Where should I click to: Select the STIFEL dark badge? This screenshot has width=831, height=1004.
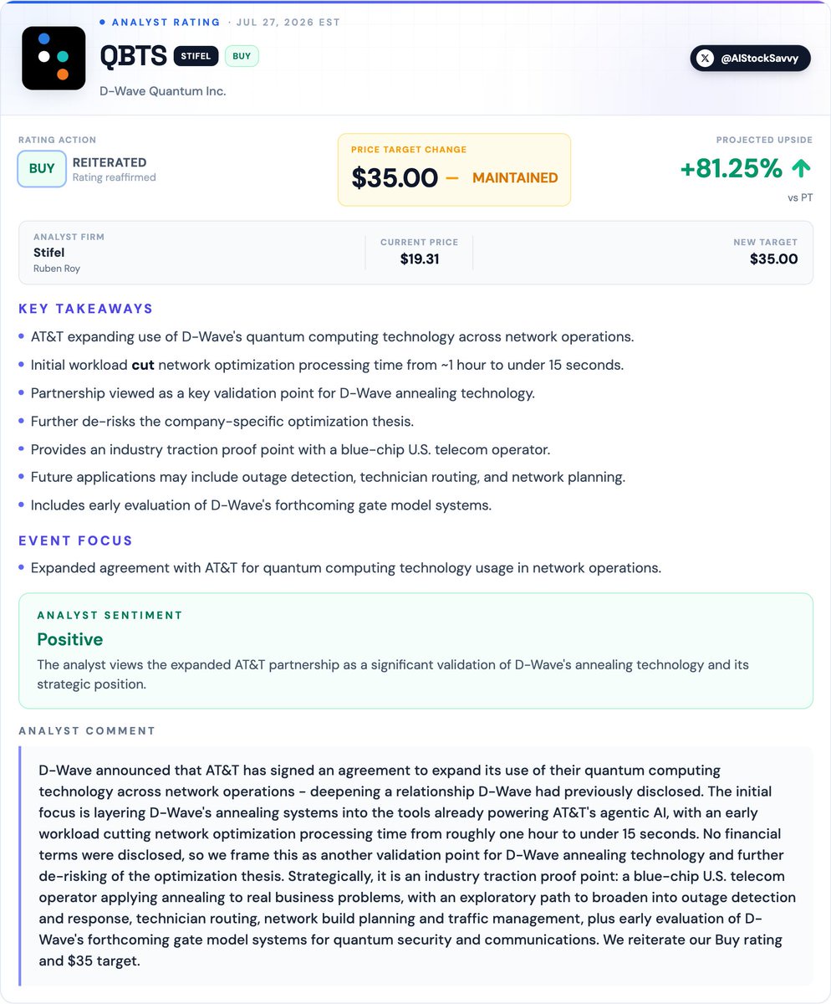(x=196, y=56)
